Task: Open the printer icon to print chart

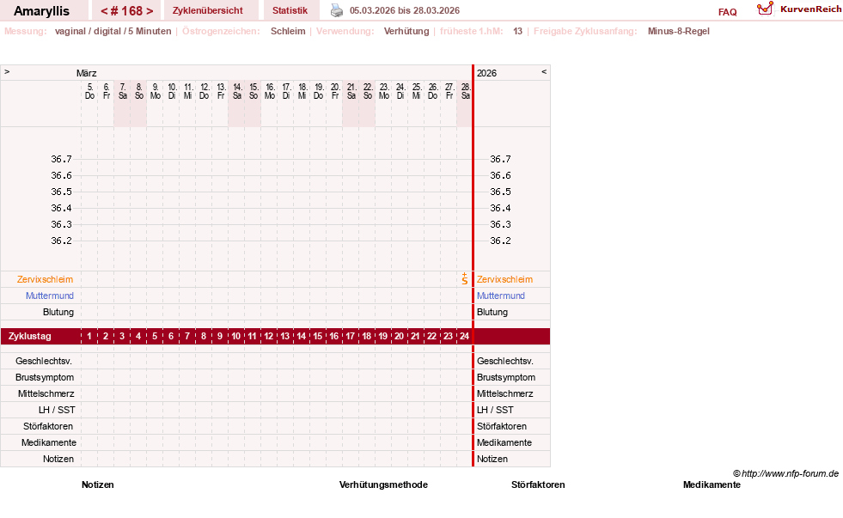Action: point(337,10)
